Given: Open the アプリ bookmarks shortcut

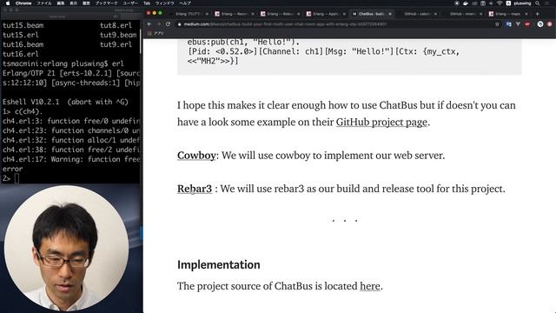Looking at the screenshot, I should coord(156,33).
